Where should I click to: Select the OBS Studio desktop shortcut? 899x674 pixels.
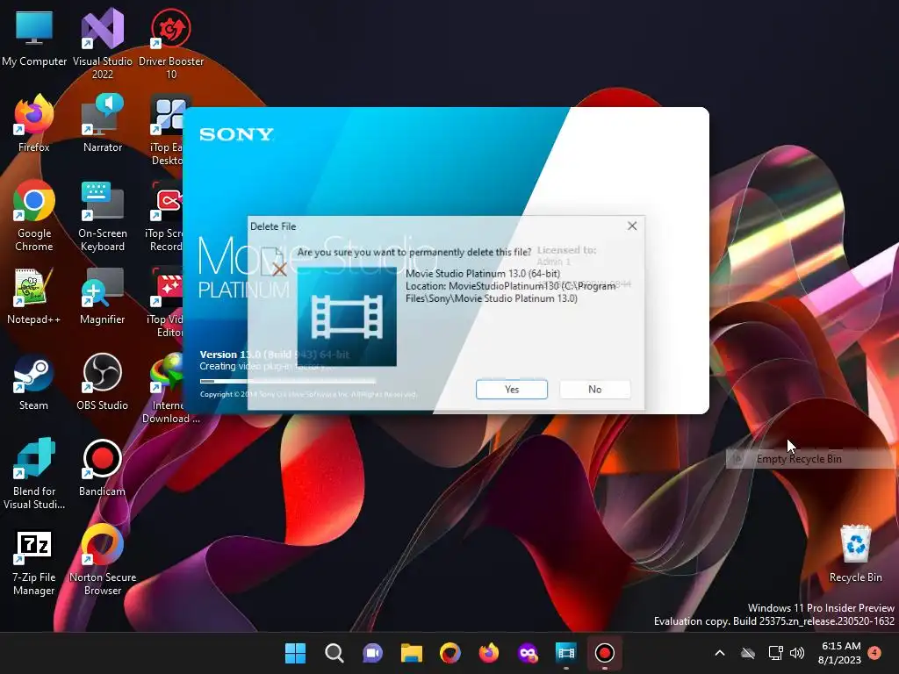click(x=103, y=382)
